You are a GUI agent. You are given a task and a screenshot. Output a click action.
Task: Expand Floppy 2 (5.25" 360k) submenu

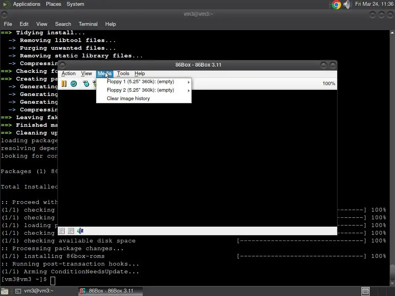click(144, 90)
